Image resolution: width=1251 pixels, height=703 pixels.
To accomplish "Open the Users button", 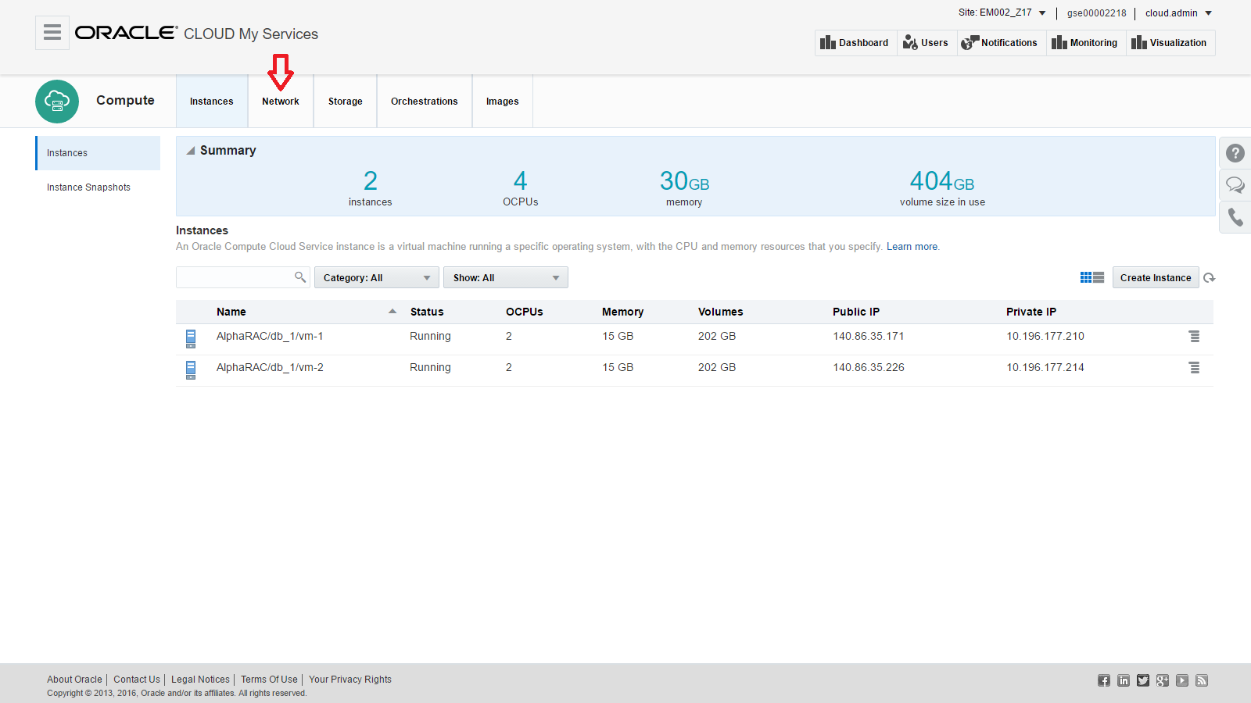I will click(926, 43).
